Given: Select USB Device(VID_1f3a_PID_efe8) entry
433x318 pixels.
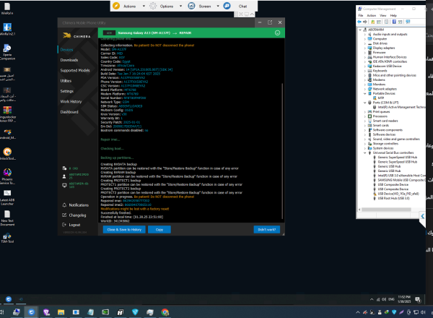Looking at the screenshot, I should pyautogui.click(x=396, y=194).
